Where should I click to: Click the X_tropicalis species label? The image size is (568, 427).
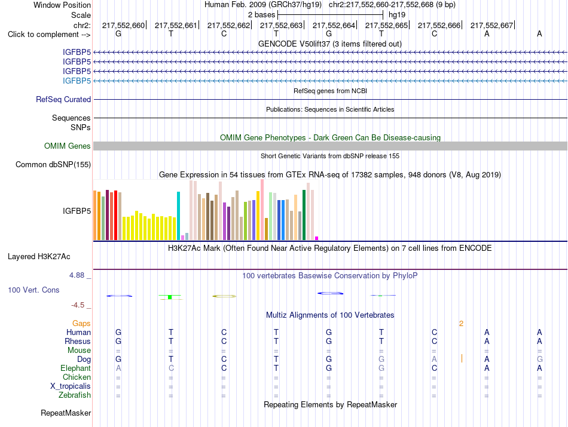tap(71, 386)
